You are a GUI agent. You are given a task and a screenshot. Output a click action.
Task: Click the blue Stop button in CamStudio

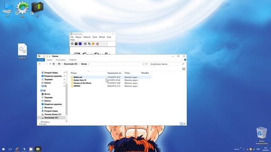80,44
